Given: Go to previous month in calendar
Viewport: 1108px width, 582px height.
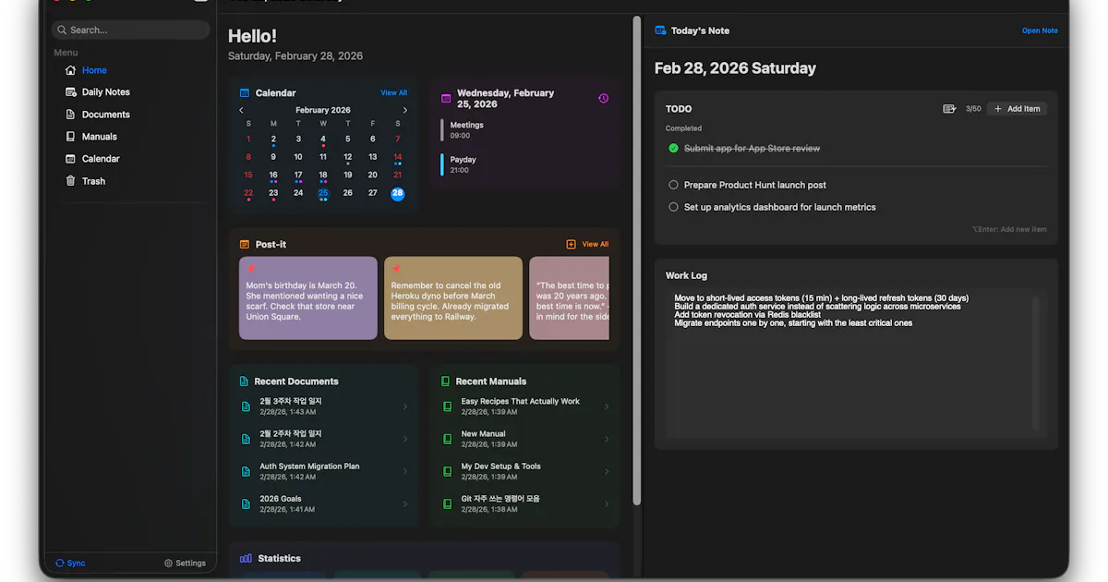Looking at the screenshot, I should pos(242,110).
